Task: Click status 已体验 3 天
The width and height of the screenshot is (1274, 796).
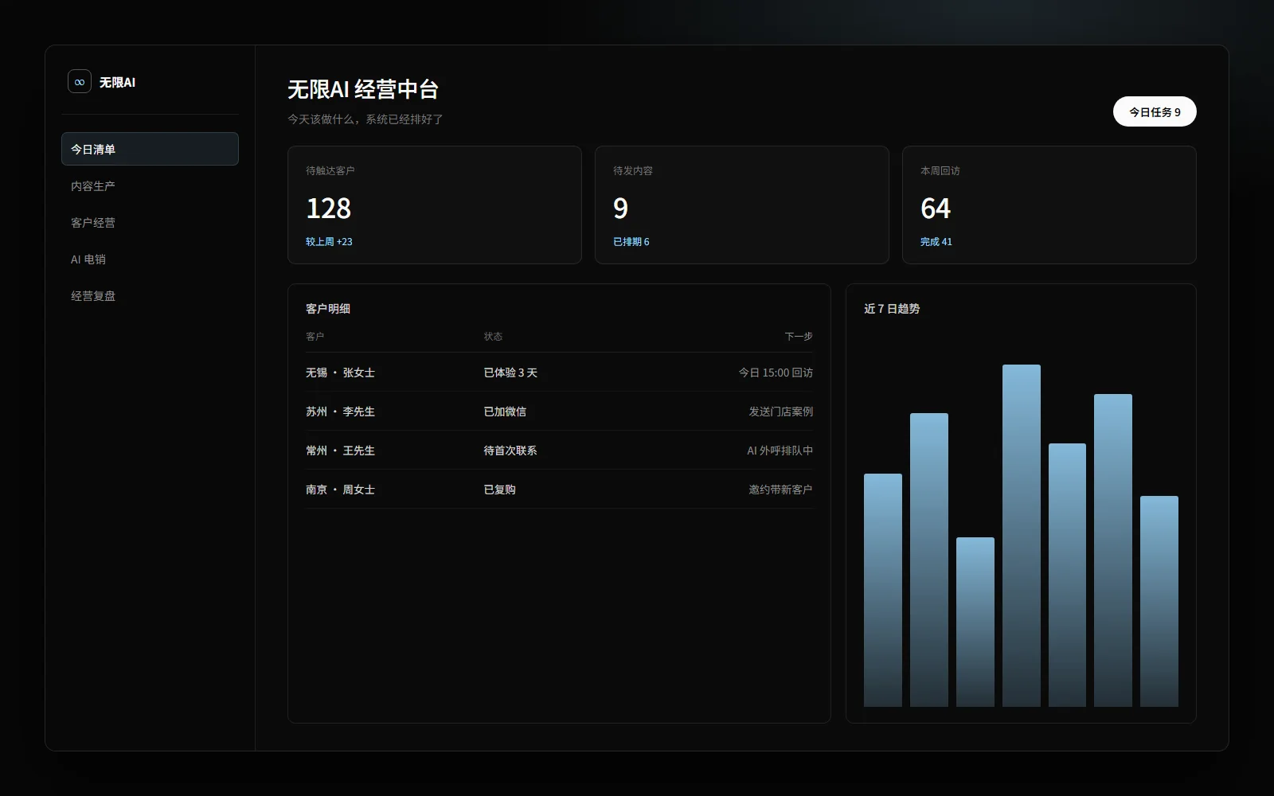Action: tap(510, 373)
